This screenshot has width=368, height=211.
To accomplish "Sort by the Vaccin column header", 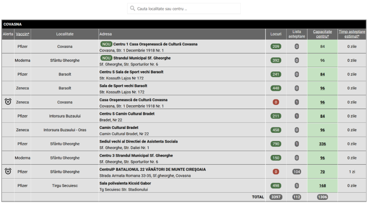I will pos(22,34).
